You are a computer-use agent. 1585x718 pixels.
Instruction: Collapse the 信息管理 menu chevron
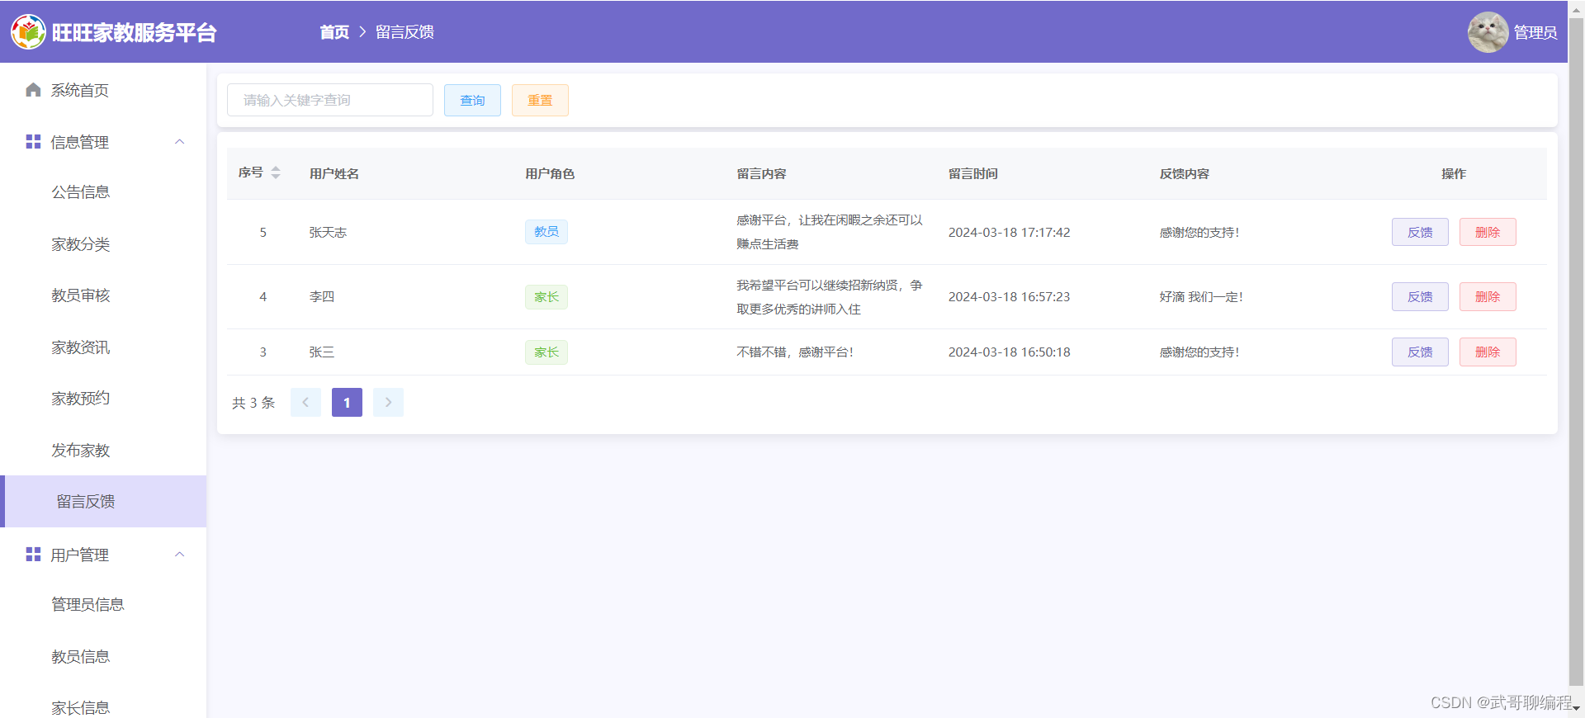[x=180, y=142]
